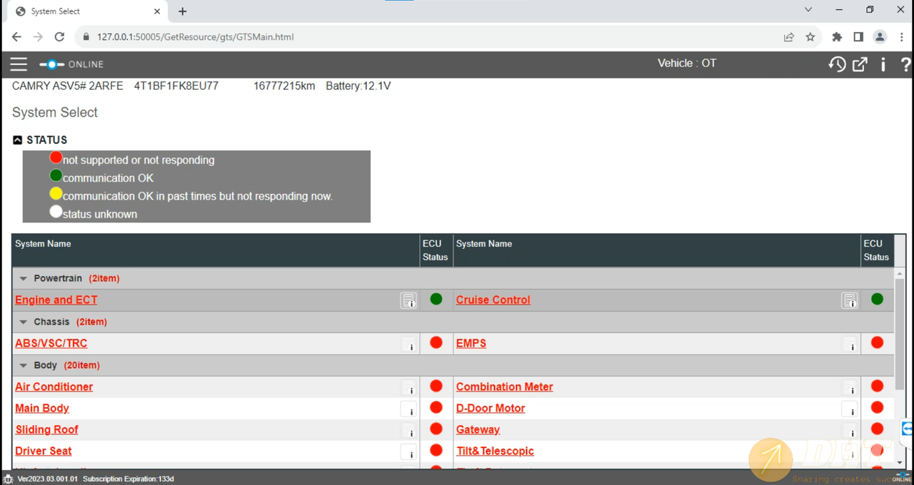Collapse the Powertrain group

pyautogui.click(x=24, y=279)
